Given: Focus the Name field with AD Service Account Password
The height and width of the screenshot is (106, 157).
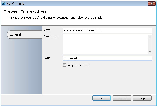Looking at the screenshot, I should point(107,30).
